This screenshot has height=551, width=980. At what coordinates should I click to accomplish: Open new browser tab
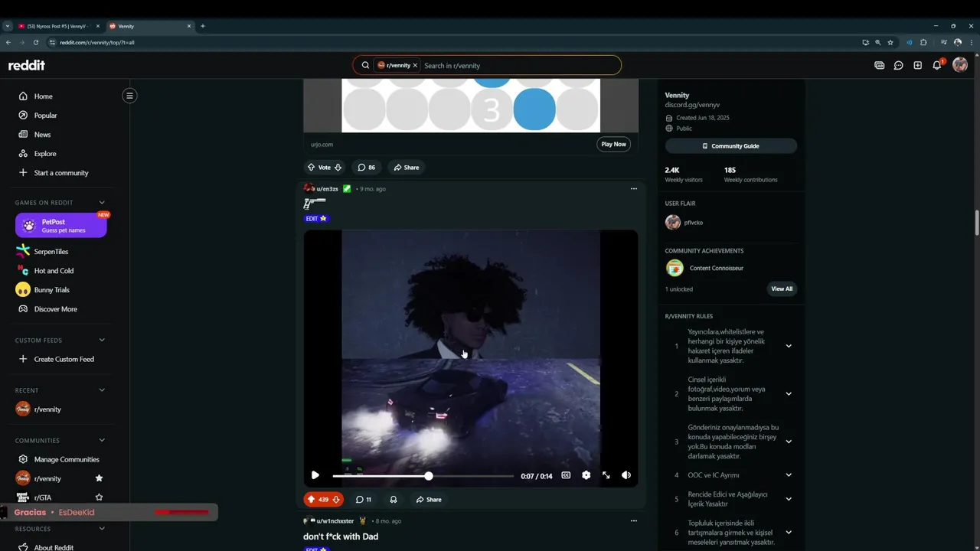tap(203, 26)
